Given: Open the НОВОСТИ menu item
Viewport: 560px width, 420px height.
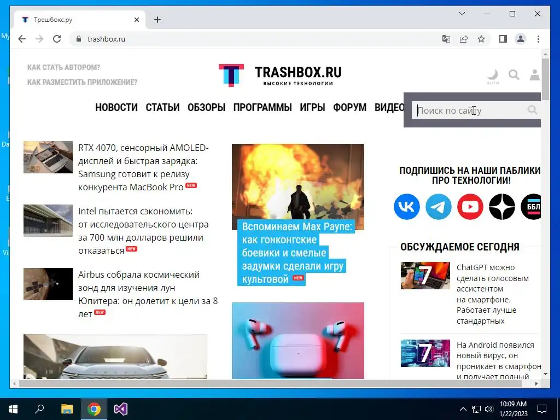Looking at the screenshot, I should point(116,107).
